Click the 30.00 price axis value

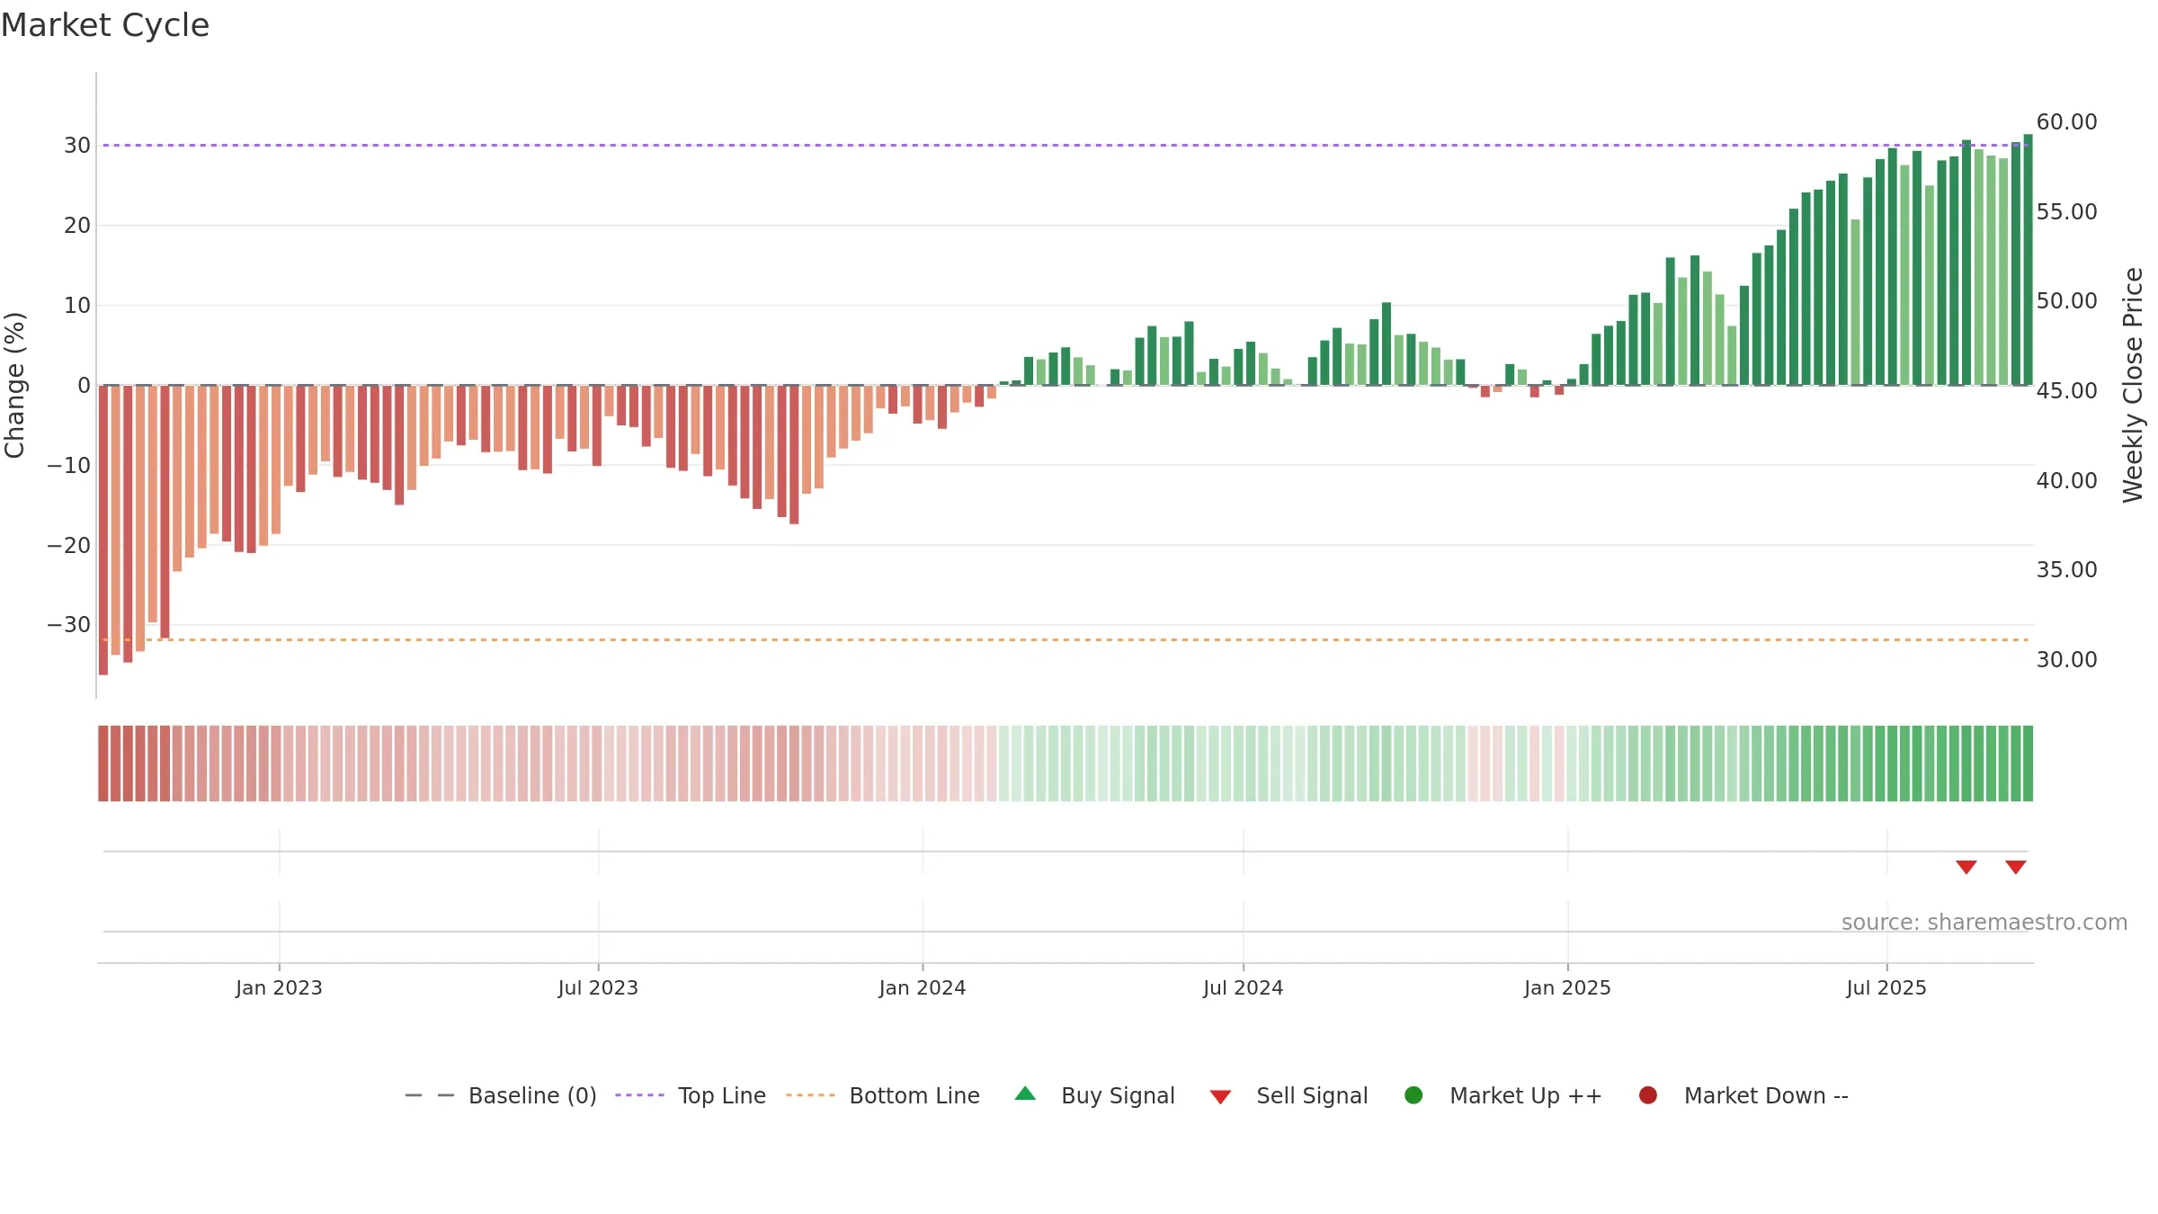pos(2066,660)
